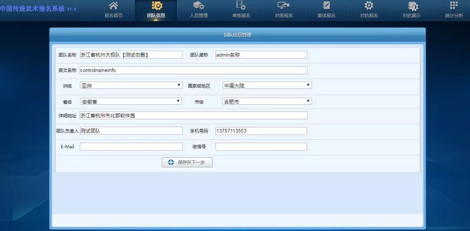Click the 团队信息 gear icon

[156, 6]
